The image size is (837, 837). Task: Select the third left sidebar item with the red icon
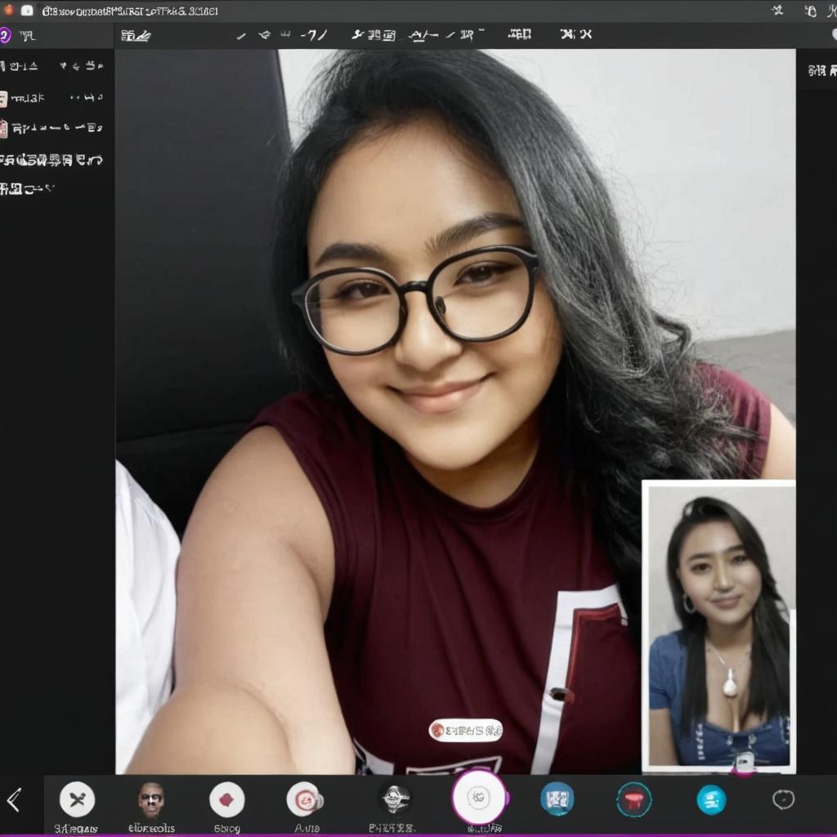coord(52,128)
